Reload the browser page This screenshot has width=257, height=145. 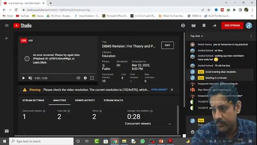click(x=16, y=10)
